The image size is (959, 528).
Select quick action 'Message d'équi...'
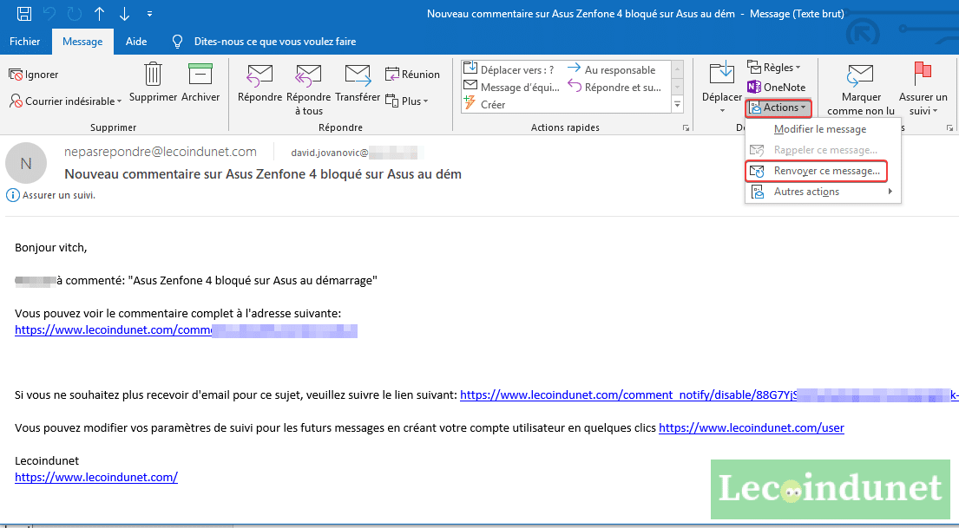coord(511,87)
